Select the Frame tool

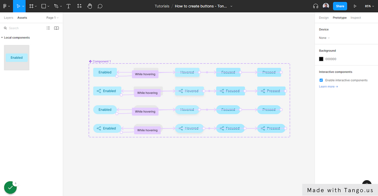pyautogui.click(x=31, y=6)
